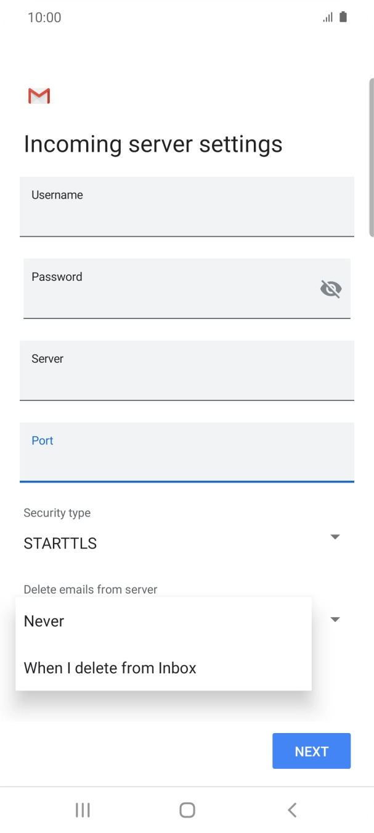This screenshot has width=374, height=833.
Task: Tap the Recents button in navigation bar
Action: point(82,810)
